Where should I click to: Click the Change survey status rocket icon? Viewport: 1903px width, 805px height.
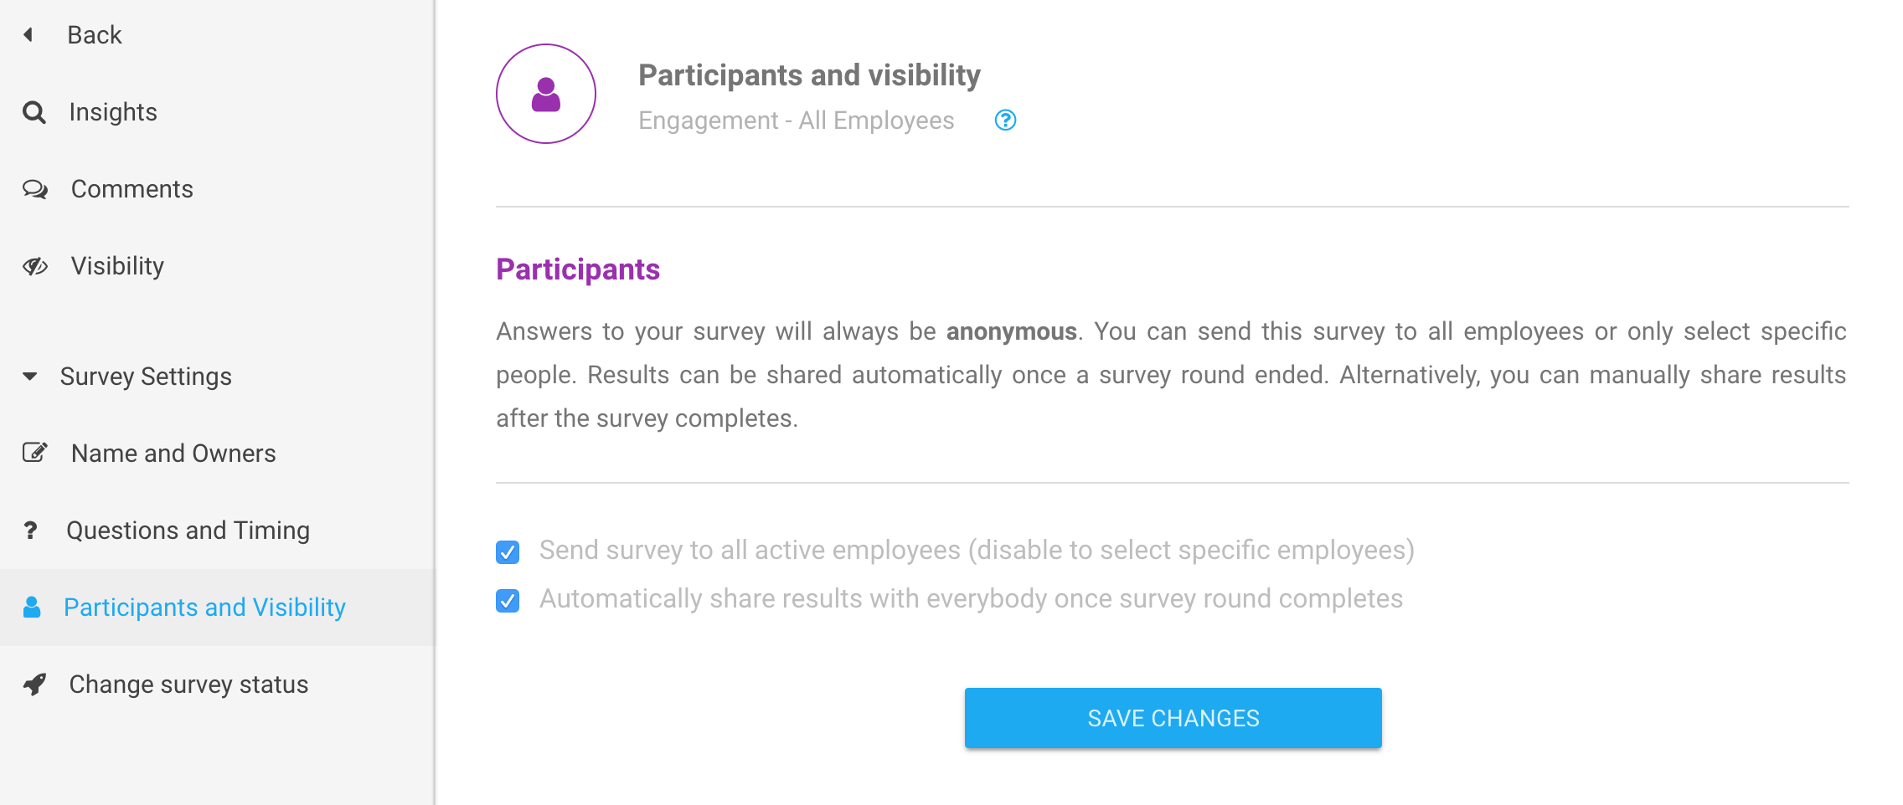(x=34, y=684)
